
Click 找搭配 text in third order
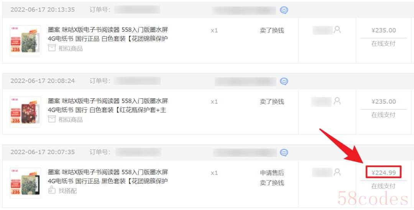coord(67,191)
